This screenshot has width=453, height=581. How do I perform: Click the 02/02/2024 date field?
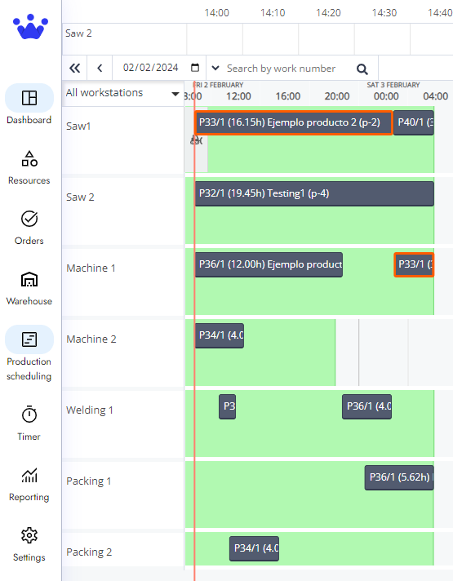tap(151, 68)
